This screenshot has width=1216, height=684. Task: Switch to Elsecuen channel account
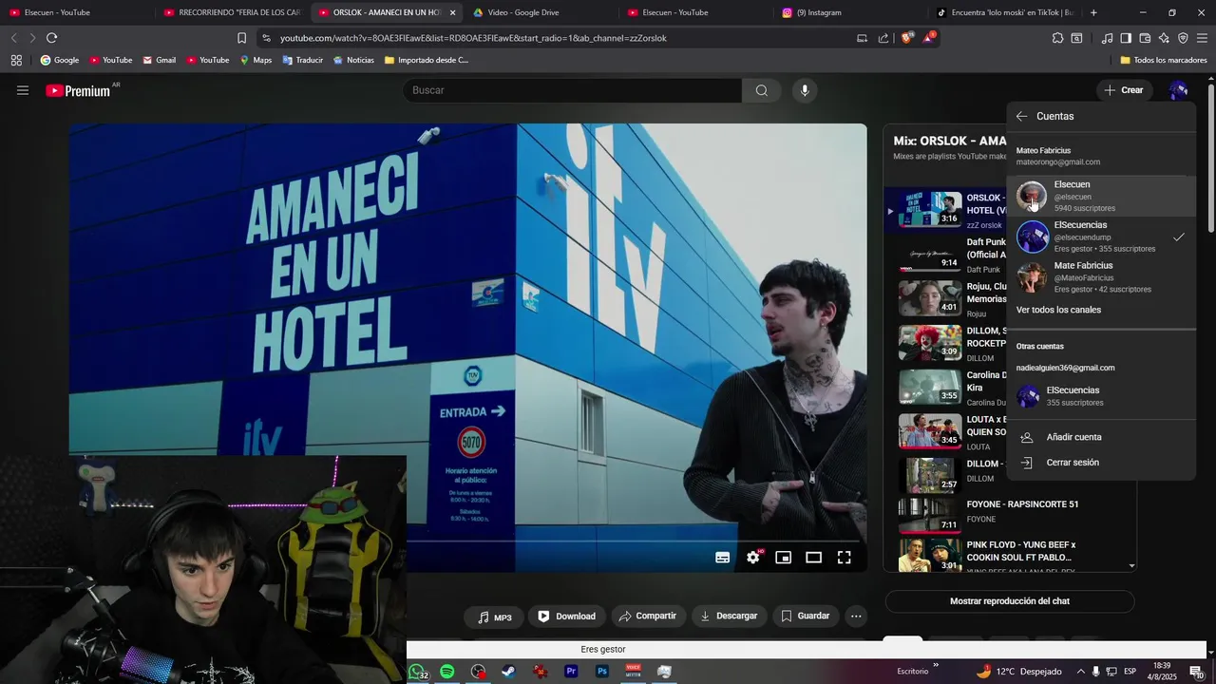[1101, 196]
